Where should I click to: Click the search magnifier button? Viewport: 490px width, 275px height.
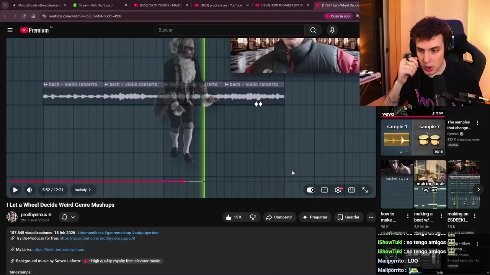(313, 30)
